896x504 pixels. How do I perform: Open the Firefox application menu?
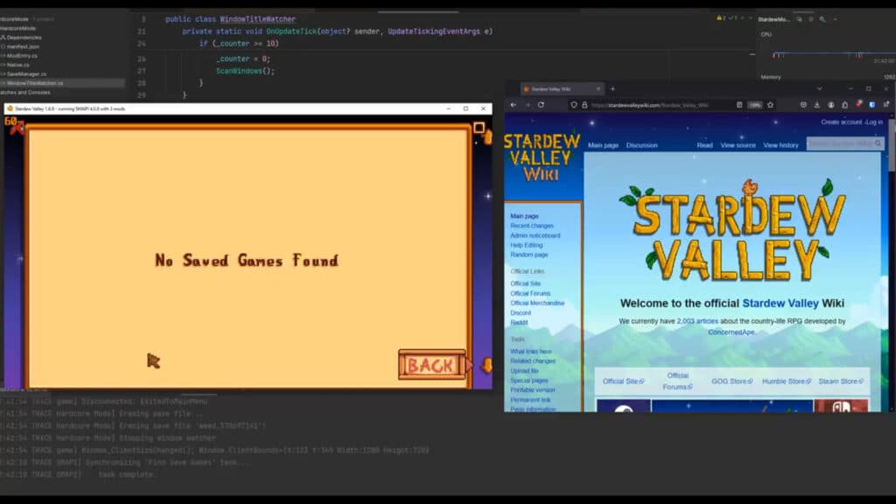click(885, 105)
